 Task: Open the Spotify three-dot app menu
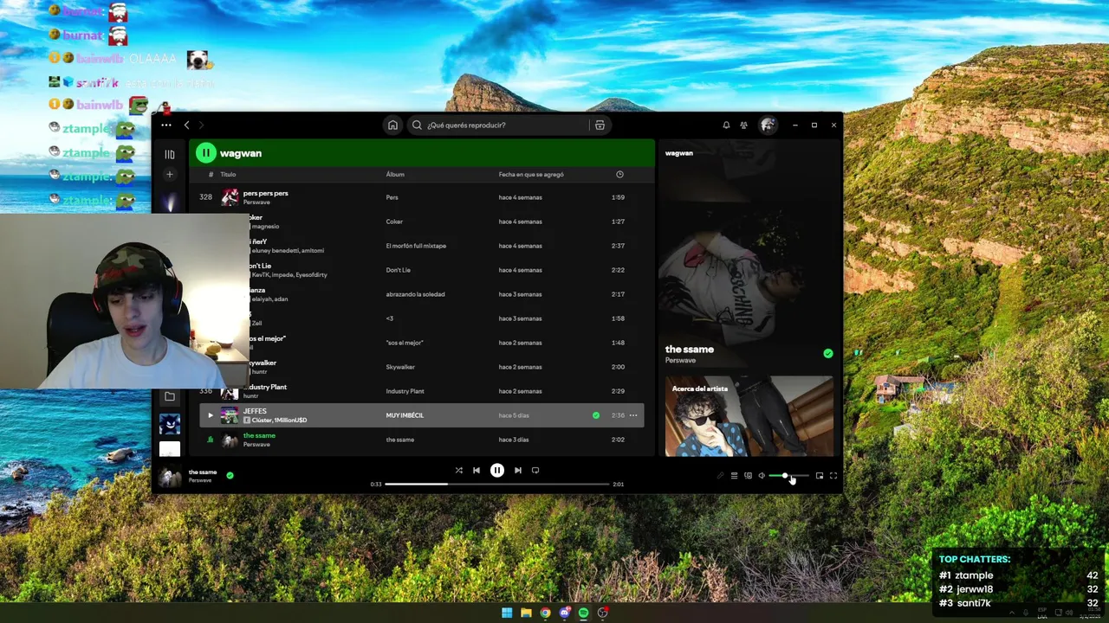(166, 125)
